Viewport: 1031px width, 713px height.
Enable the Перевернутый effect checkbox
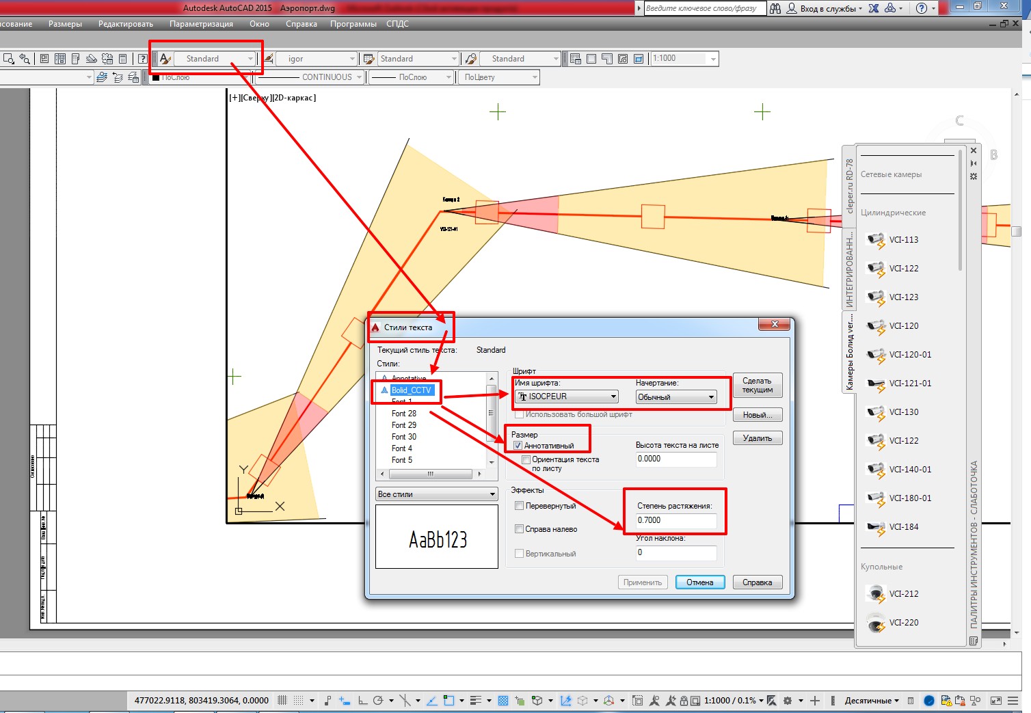(520, 506)
